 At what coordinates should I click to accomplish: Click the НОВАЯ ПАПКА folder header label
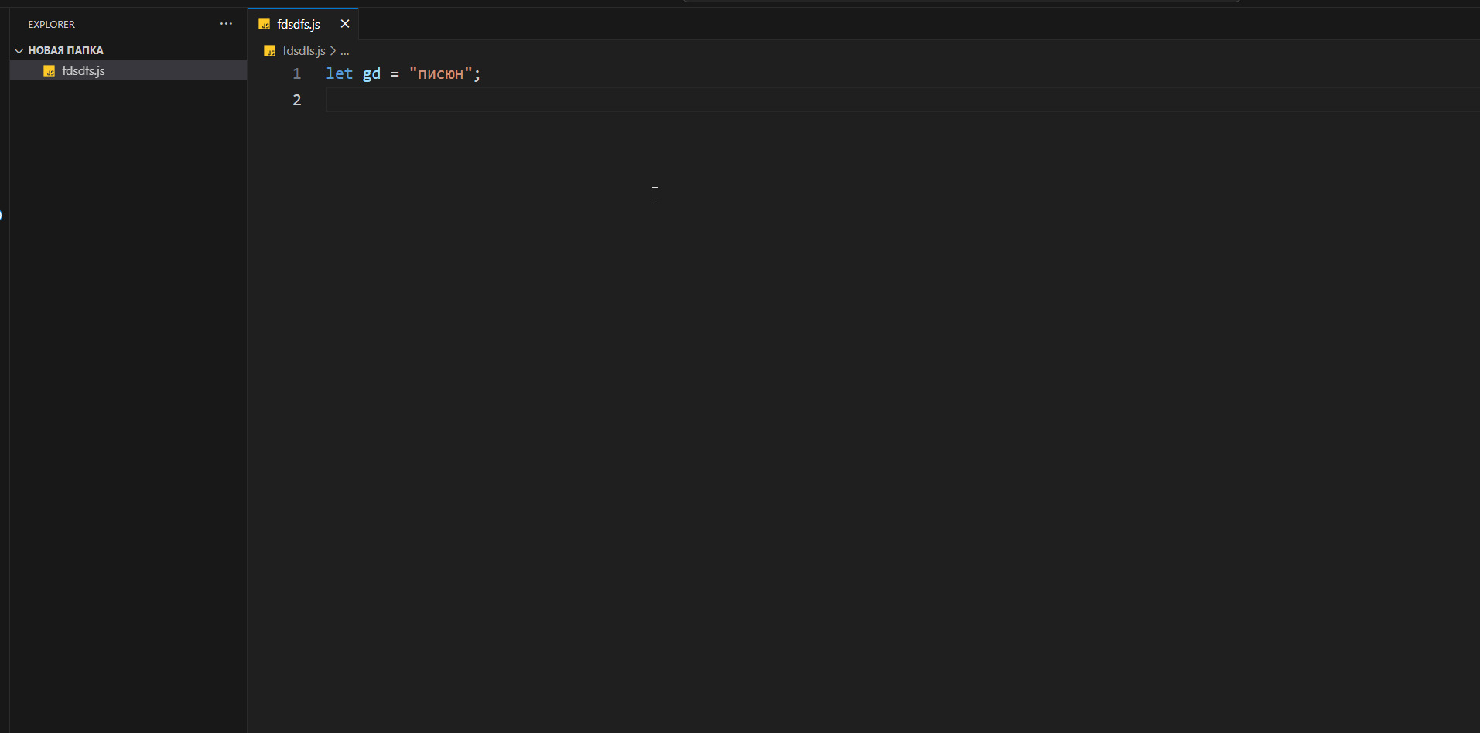(66, 50)
